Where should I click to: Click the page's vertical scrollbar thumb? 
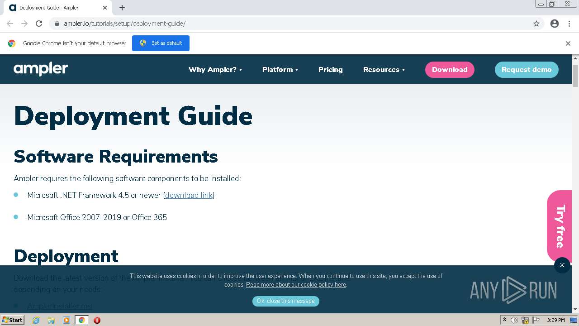point(575,76)
